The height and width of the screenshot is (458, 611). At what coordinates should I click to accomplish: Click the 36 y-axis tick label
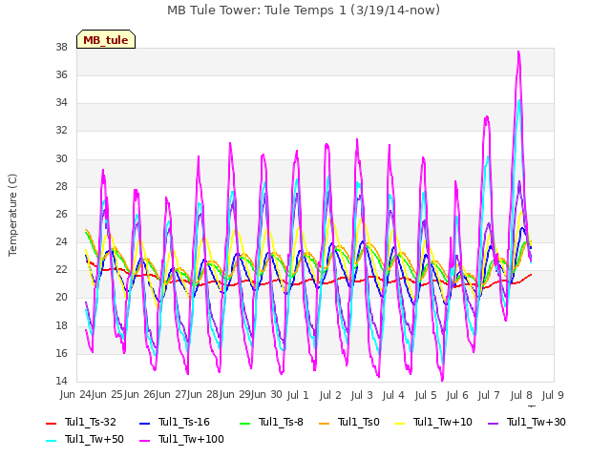coord(61,74)
